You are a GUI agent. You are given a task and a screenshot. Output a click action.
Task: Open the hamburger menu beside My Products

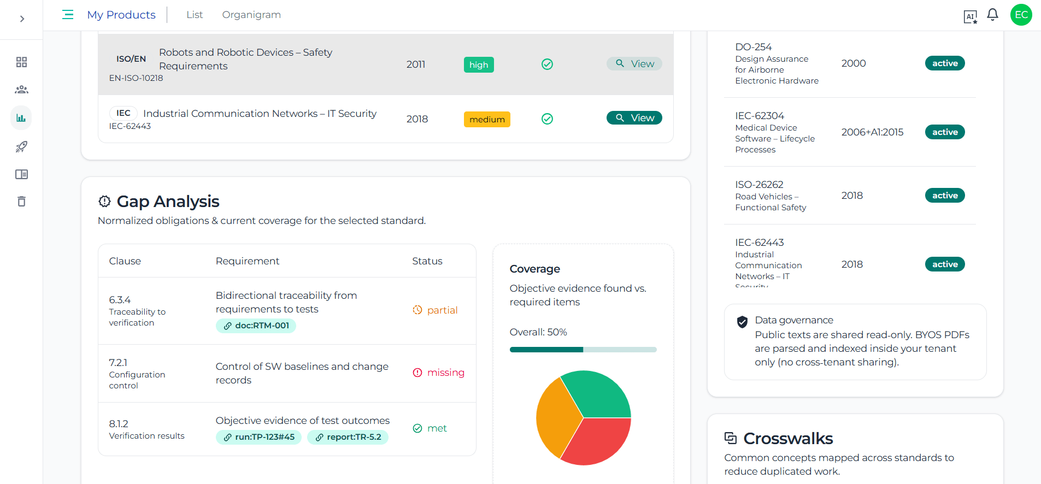point(68,15)
